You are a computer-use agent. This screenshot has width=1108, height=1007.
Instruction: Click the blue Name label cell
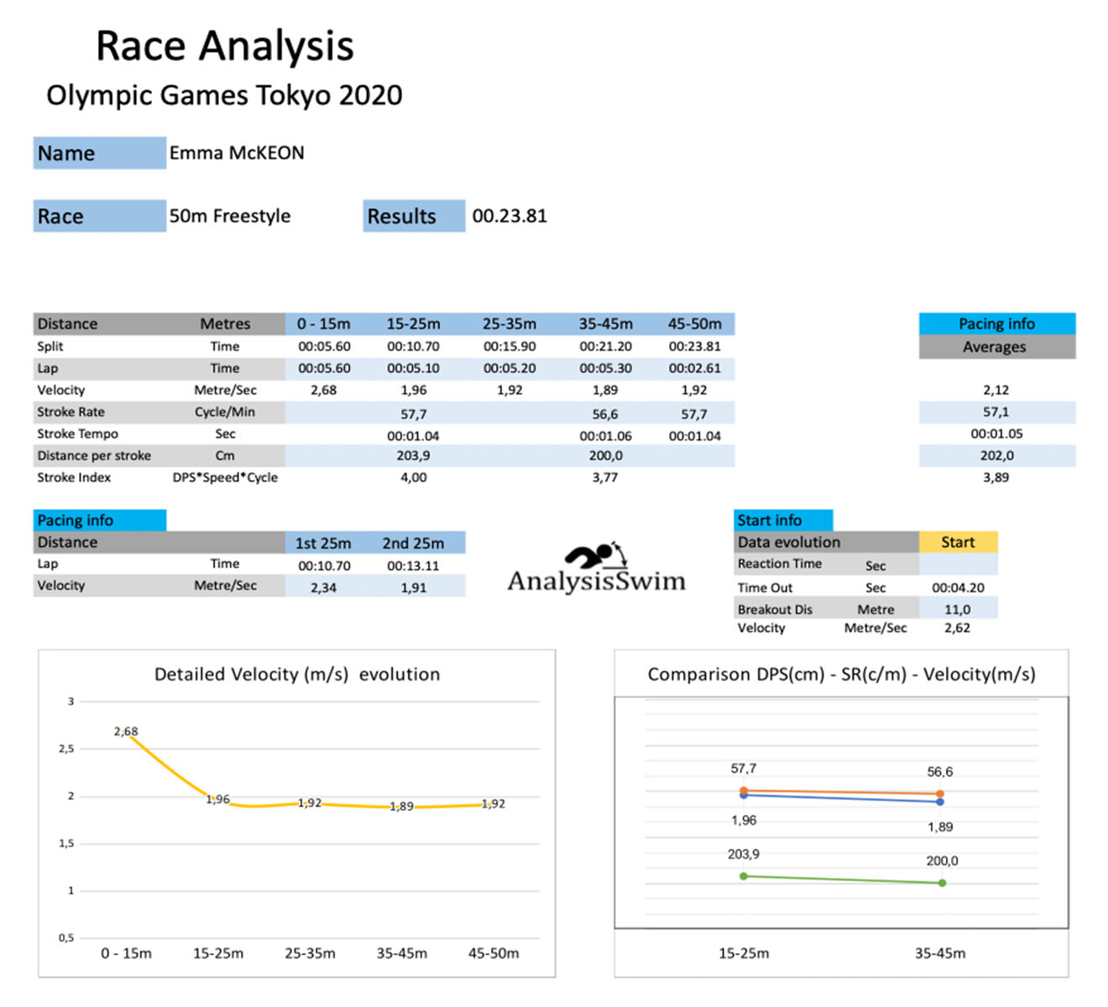[x=99, y=153]
